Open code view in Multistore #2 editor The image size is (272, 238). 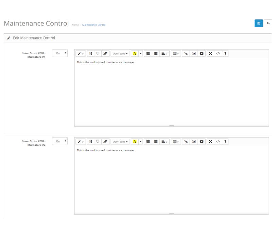point(218,142)
